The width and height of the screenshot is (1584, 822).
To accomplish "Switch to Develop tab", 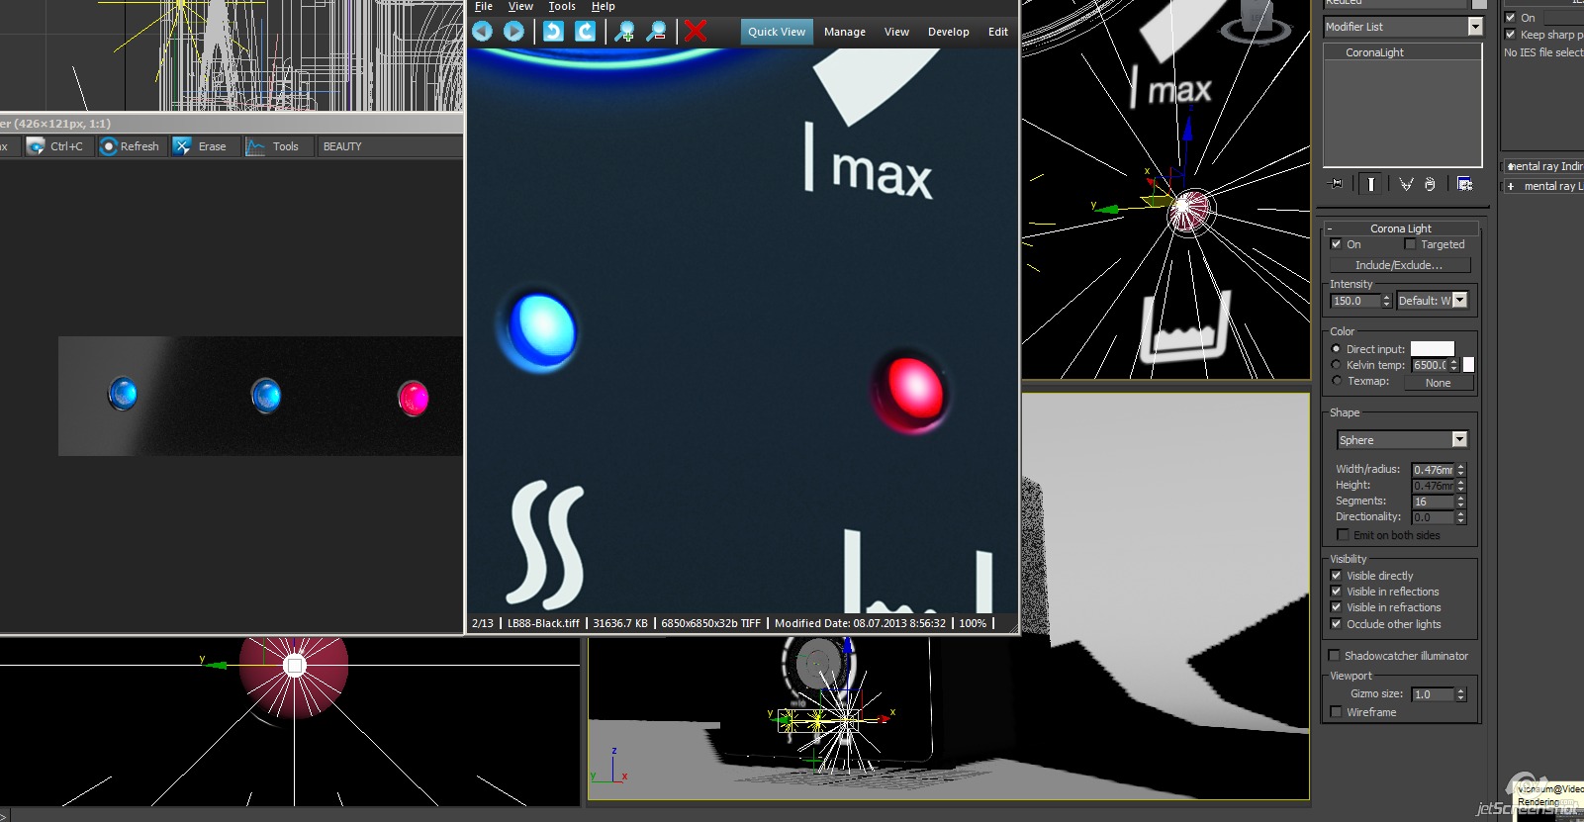I will [x=949, y=32].
